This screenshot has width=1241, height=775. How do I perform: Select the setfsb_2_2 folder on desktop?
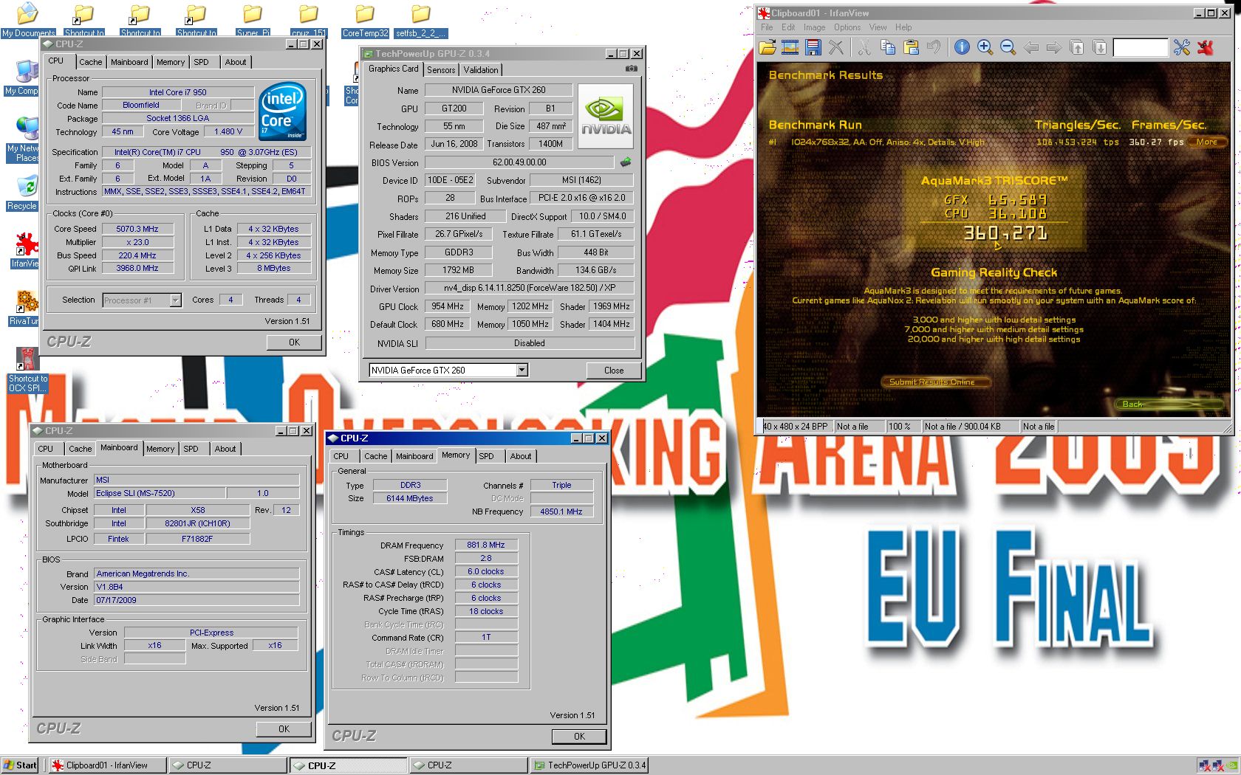click(421, 20)
